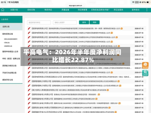151x113 pixels.
Task: Open the 采购标准及新技术推广 menu
Action: (100, 10)
